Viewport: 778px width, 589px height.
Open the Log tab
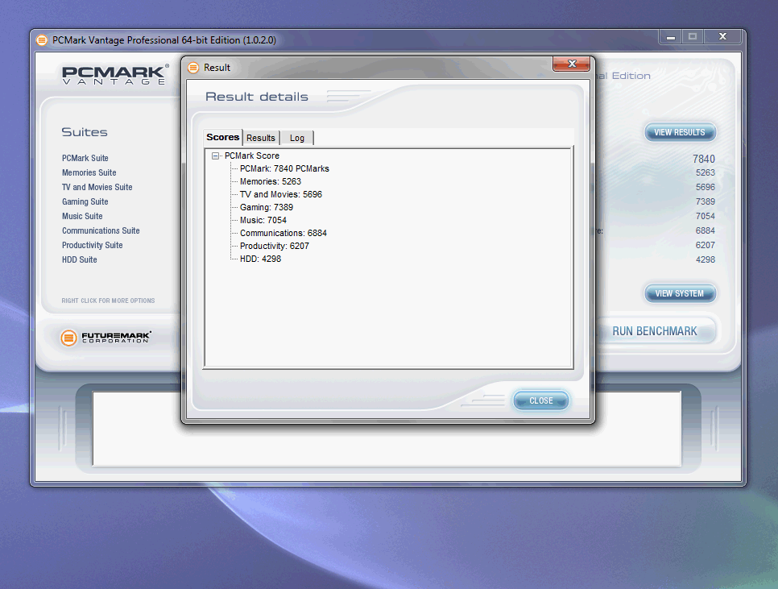click(296, 138)
